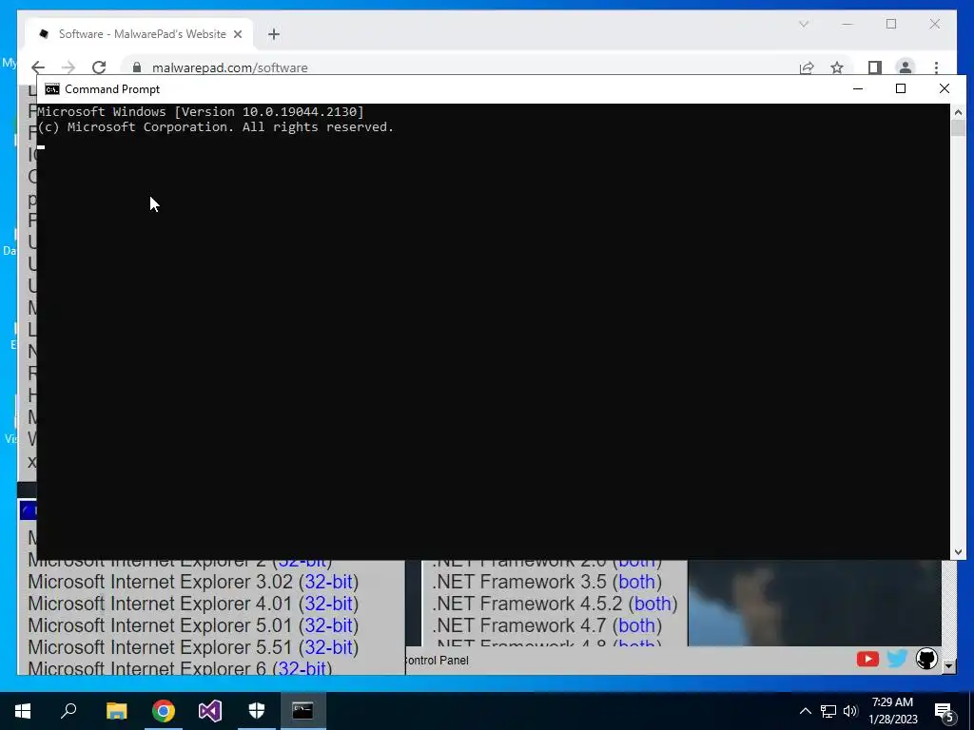Switch to Command Prompt taskbar button
The width and height of the screenshot is (974, 730).
click(303, 711)
